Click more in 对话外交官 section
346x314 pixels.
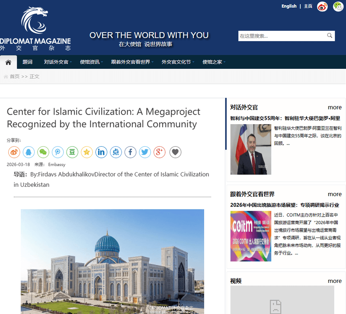coord(334,107)
